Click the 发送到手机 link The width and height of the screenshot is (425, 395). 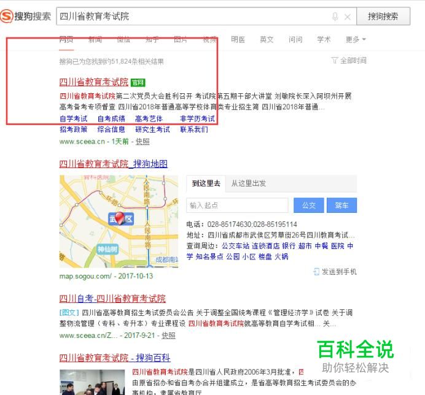(339, 272)
